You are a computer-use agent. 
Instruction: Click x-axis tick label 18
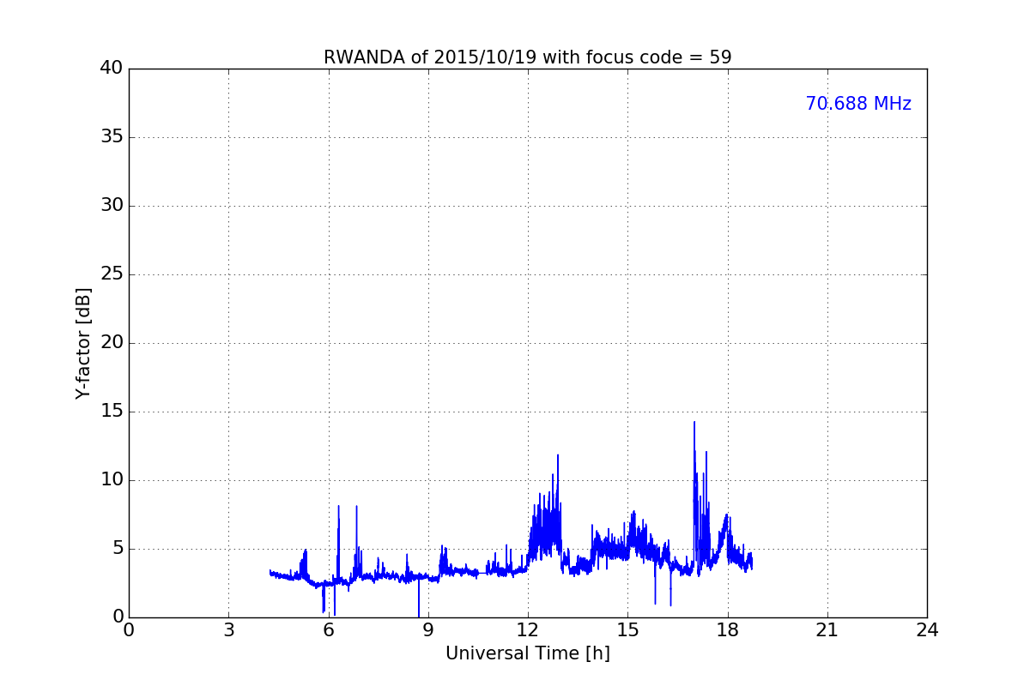click(x=728, y=629)
